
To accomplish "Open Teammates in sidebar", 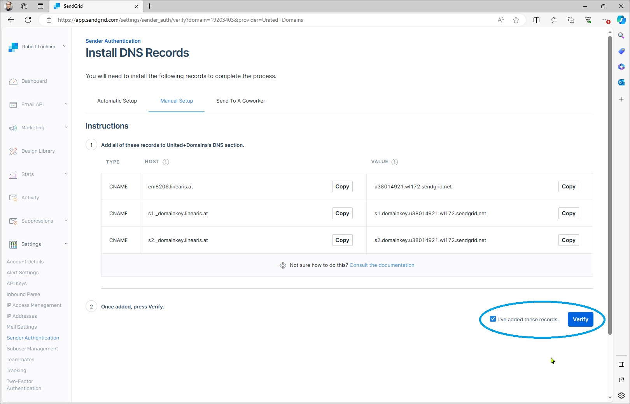I will tap(20, 360).
